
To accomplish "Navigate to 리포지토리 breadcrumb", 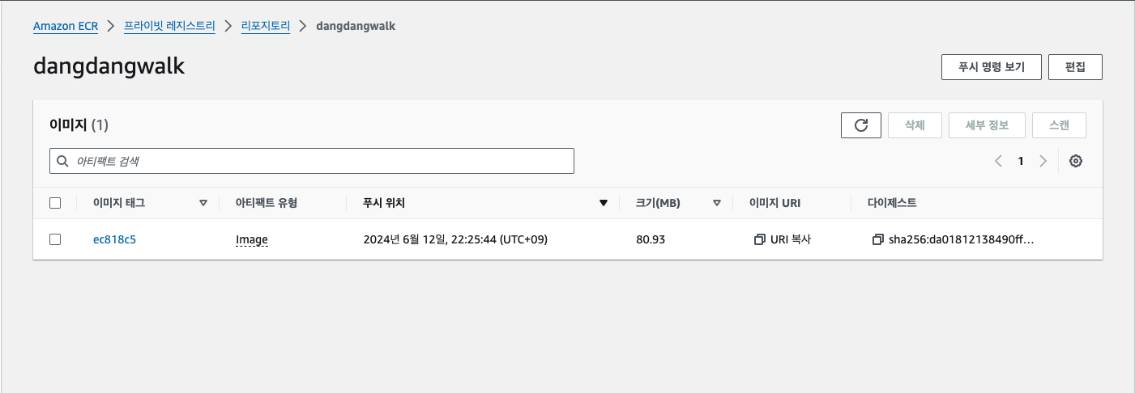I will click(266, 26).
